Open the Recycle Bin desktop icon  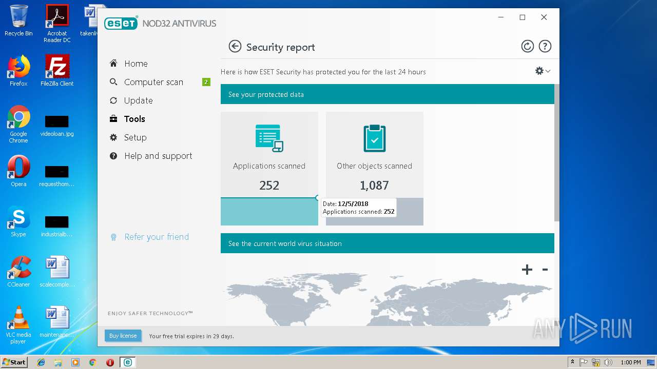[18, 20]
